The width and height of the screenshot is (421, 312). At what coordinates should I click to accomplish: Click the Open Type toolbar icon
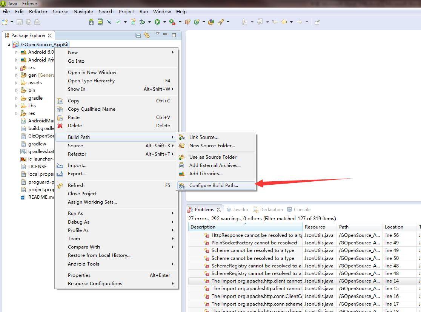coord(211,22)
